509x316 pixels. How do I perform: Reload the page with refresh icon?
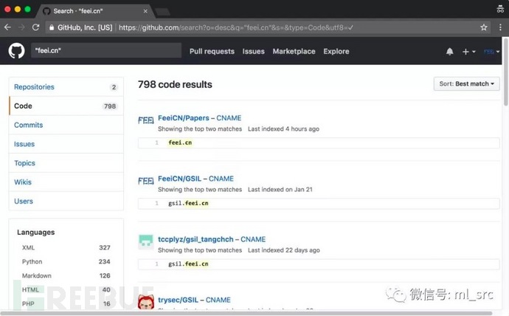[x=35, y=27]
